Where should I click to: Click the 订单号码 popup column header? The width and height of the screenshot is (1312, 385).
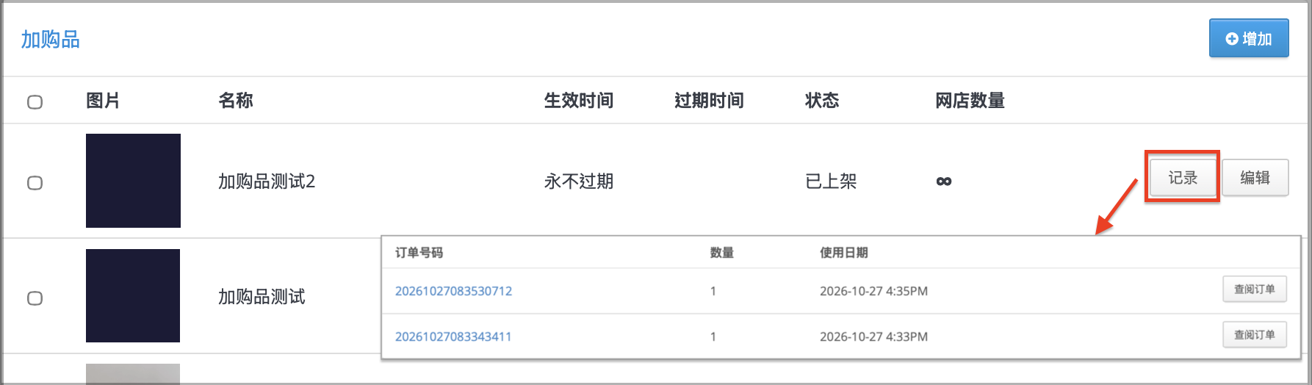[419, 253]
